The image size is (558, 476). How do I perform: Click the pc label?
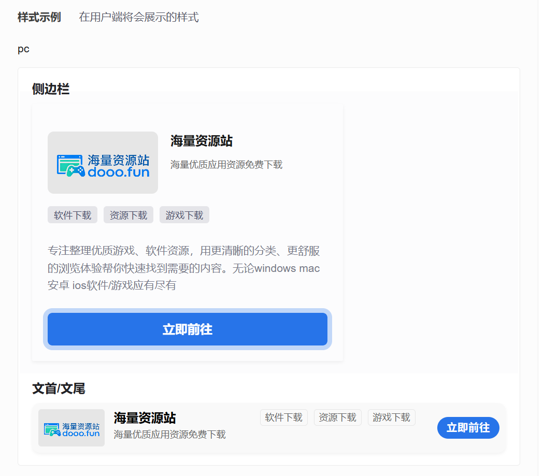[x=23, y=49]
